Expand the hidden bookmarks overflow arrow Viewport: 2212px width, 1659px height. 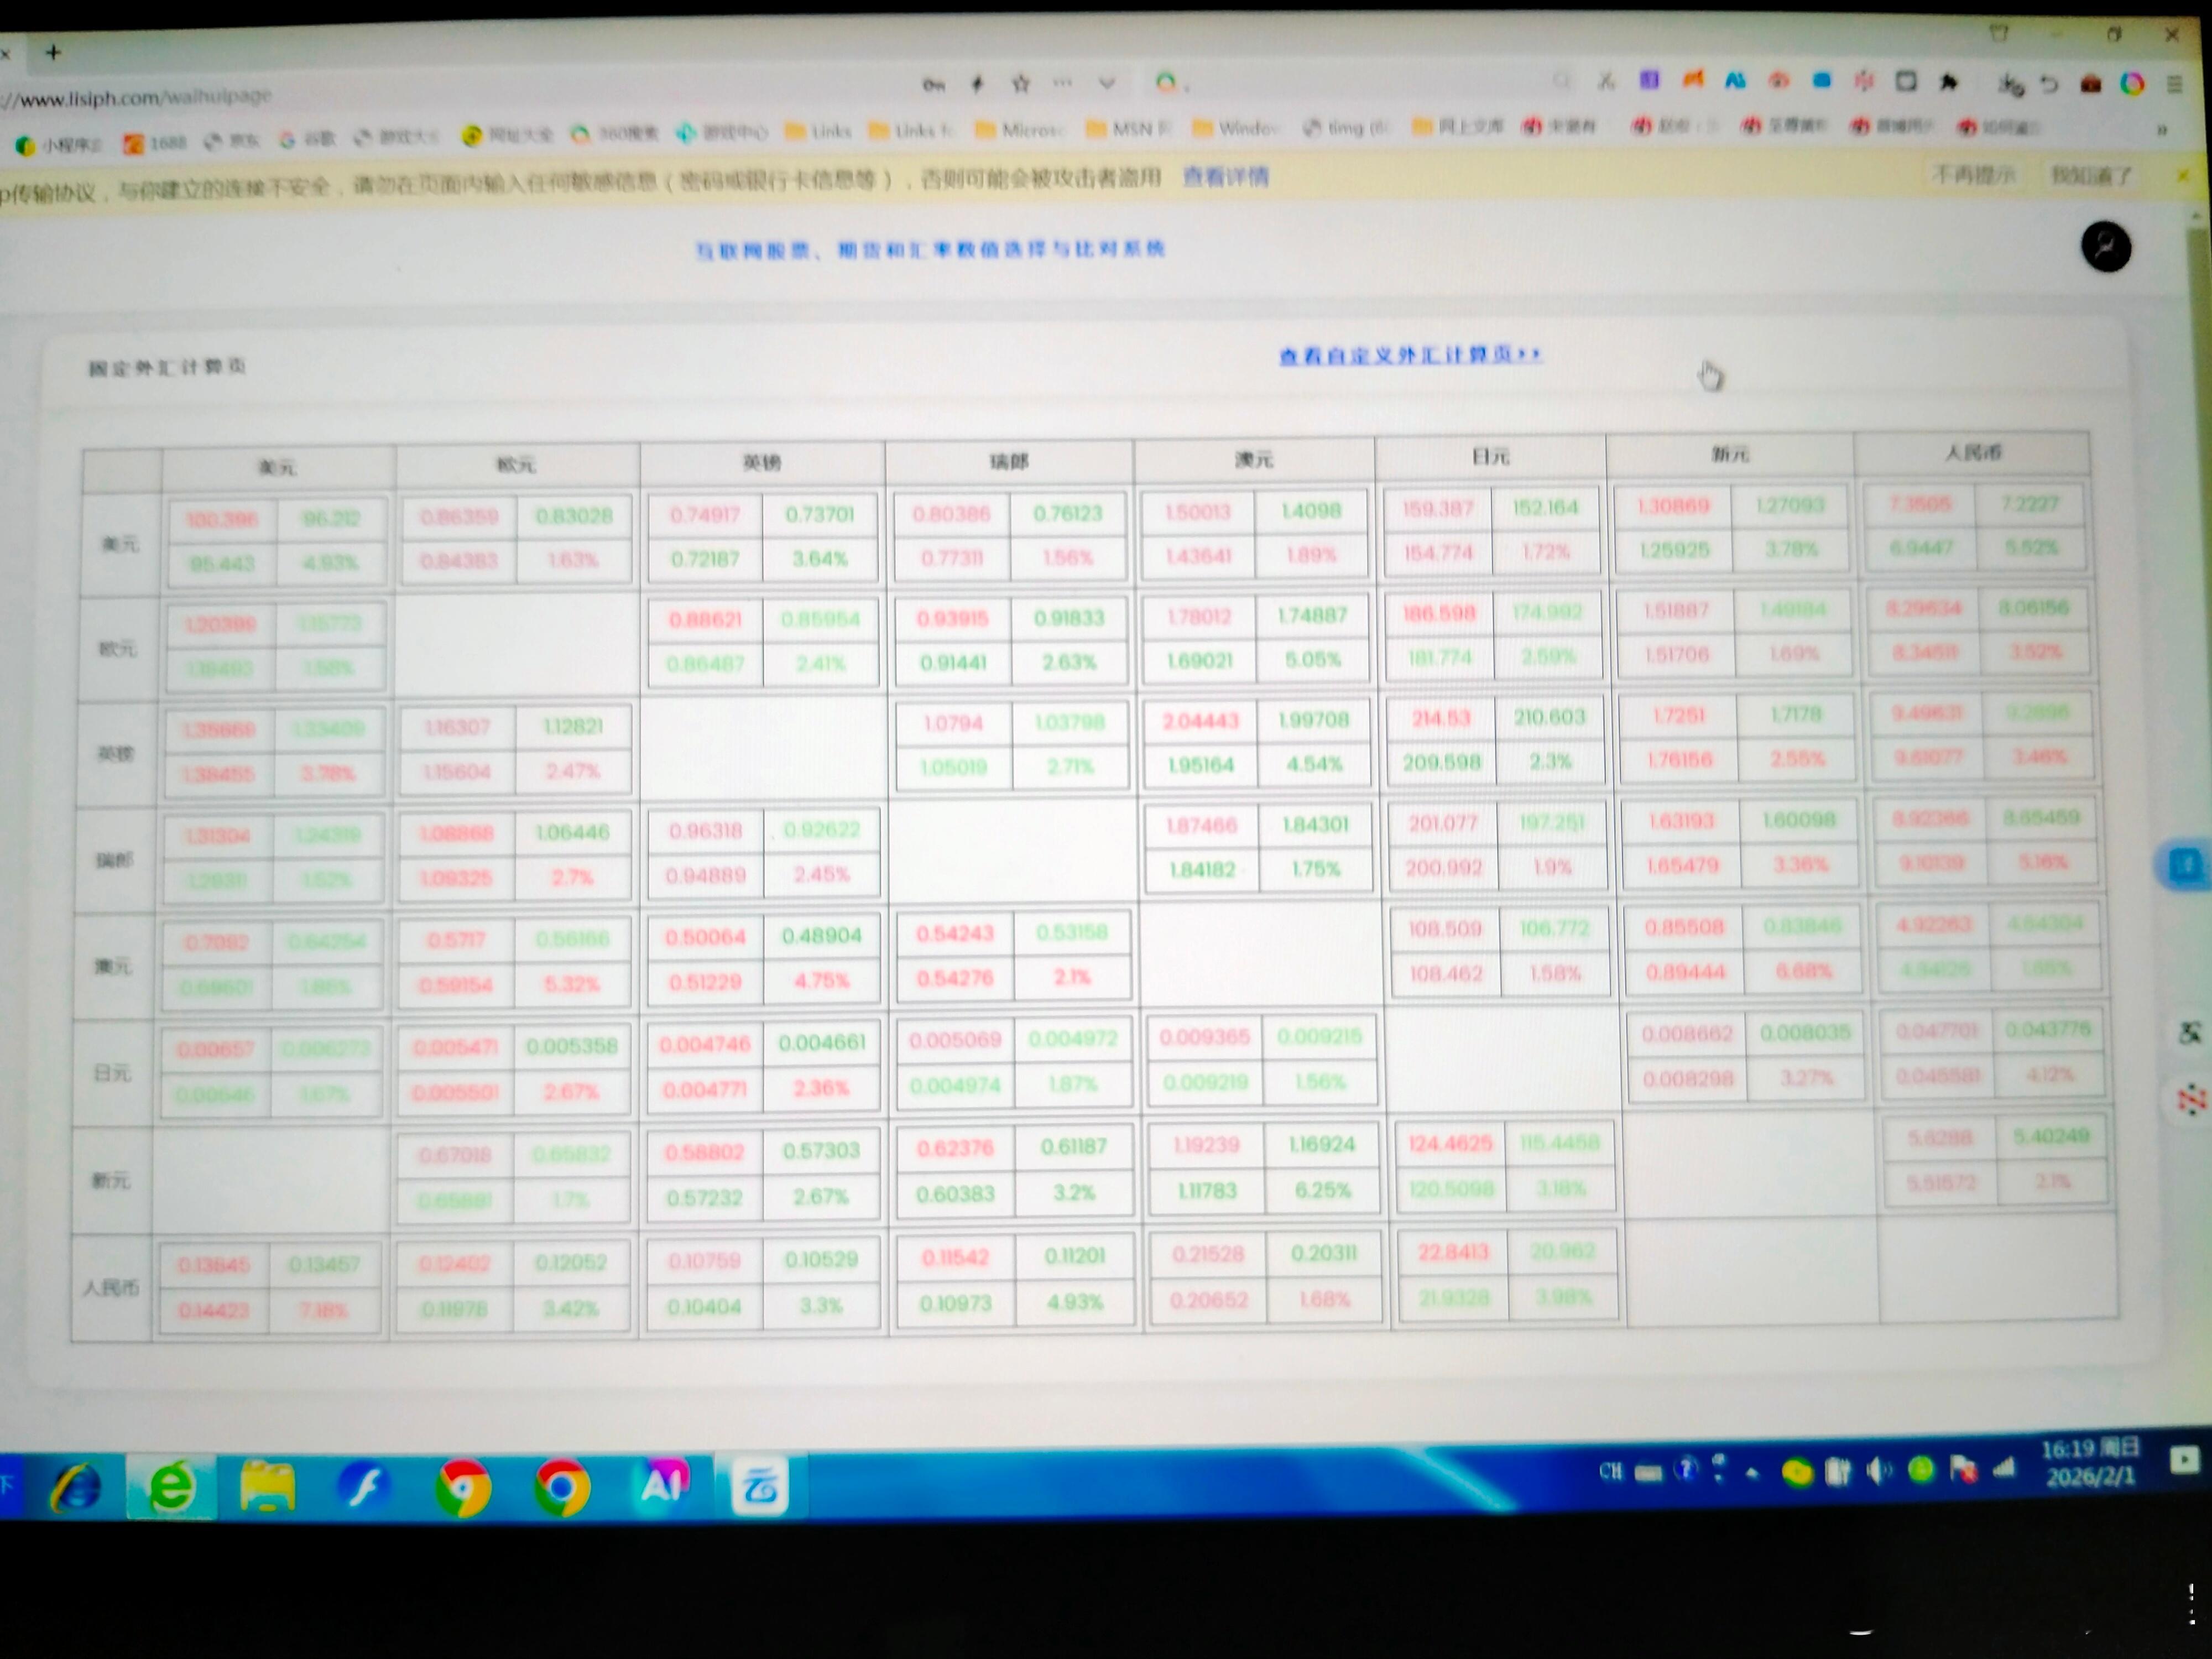(2161, 129)
